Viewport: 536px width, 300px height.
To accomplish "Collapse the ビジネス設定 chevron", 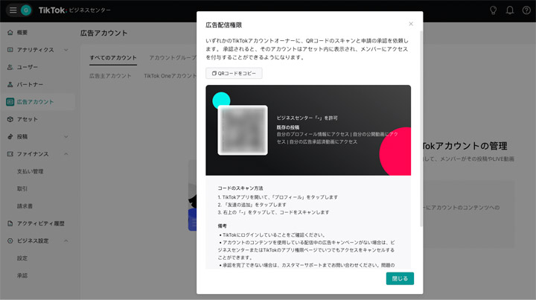I will click(x=66, y=241).
